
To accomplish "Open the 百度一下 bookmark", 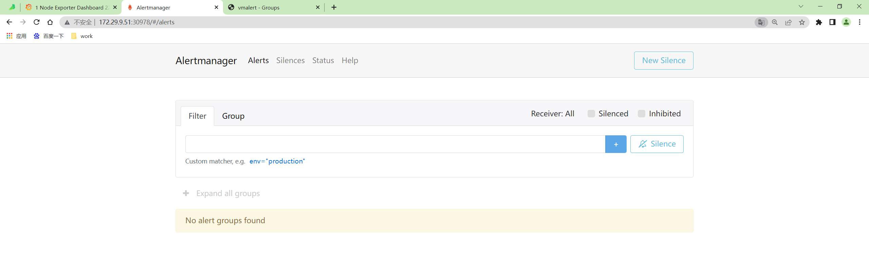I will (49, 36).
